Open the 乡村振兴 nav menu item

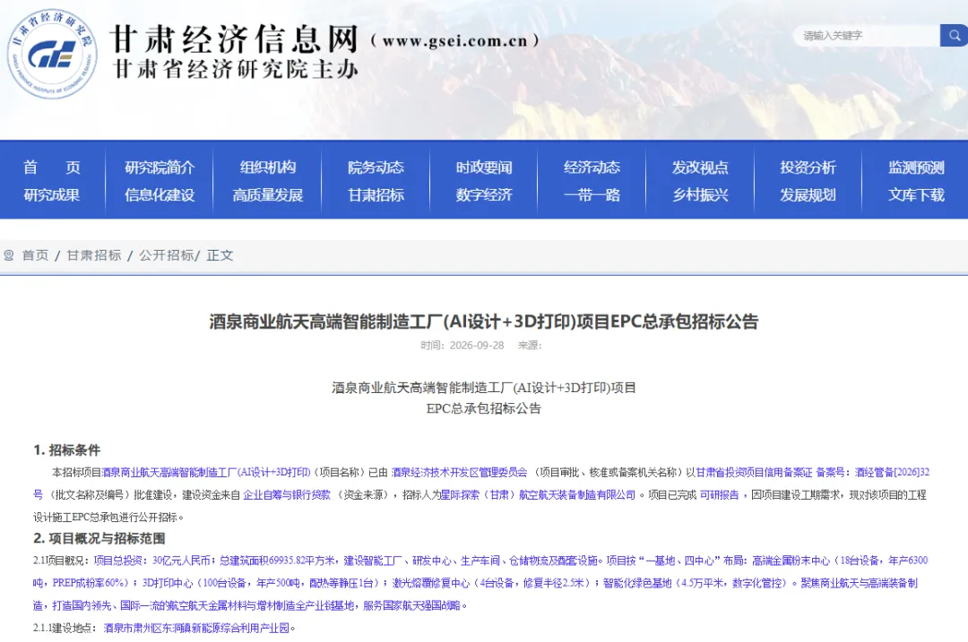click(x=700, y=195)
